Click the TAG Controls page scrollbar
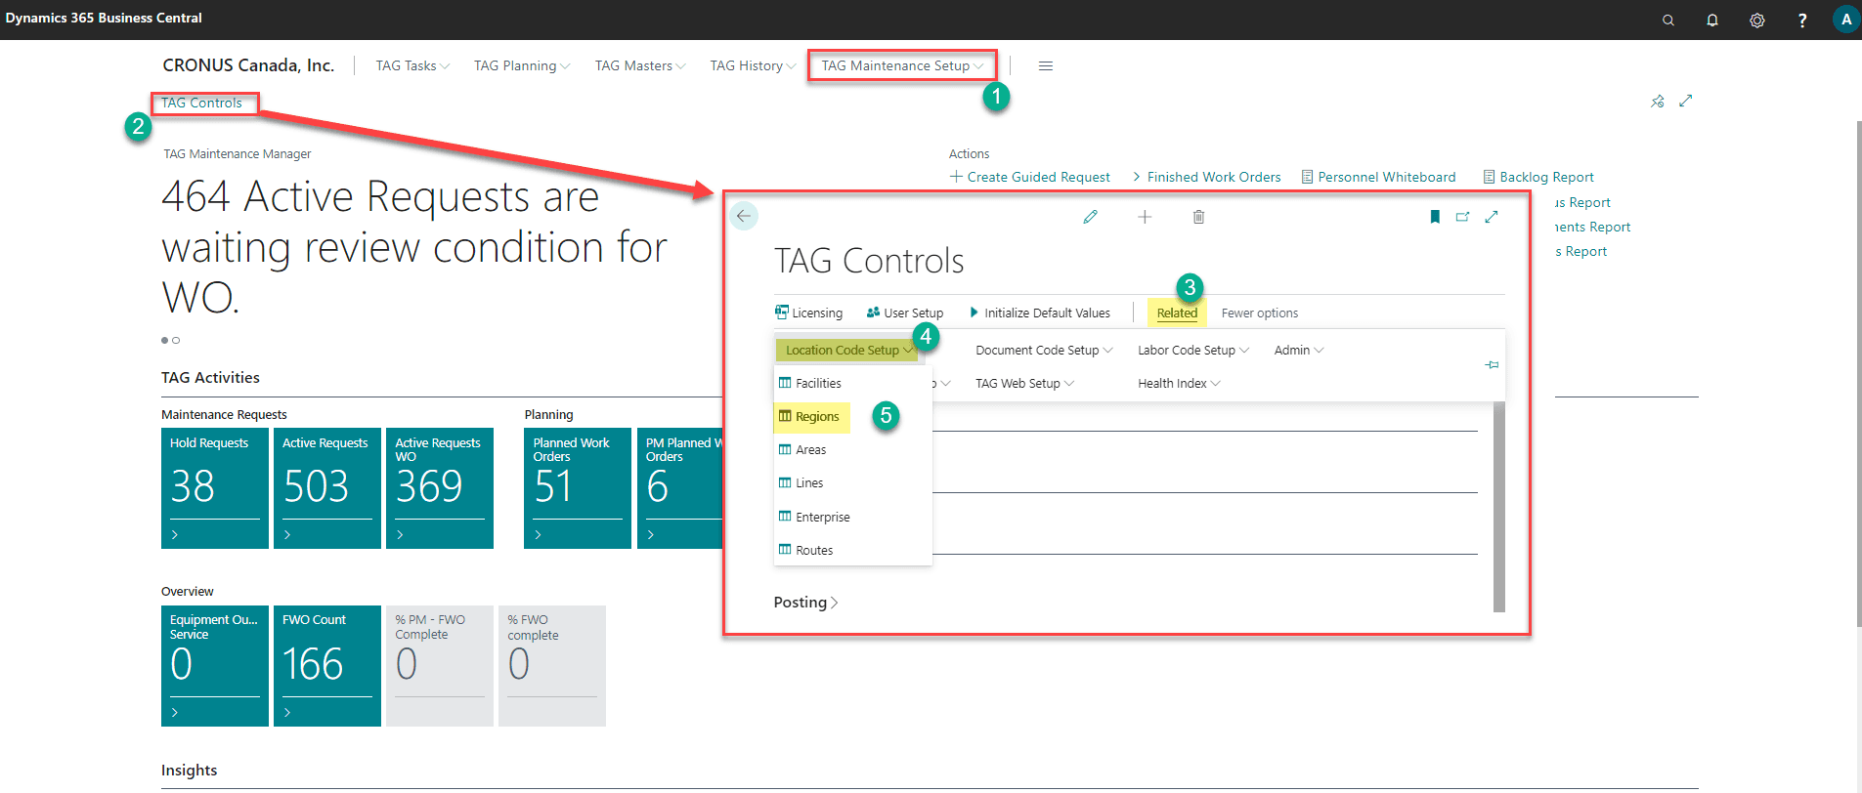The height and width of the screenshot is (793, 1862). tap(1499, 506)
